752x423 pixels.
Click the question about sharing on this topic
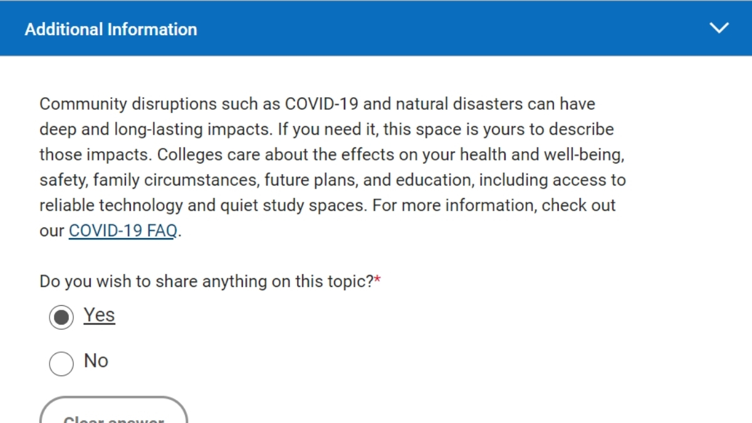click(207, 281)
